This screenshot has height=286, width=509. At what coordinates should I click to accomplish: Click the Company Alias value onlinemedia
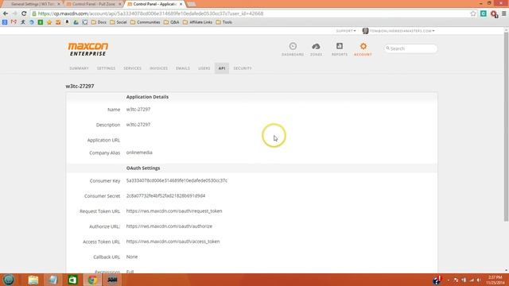coord(139,153)
